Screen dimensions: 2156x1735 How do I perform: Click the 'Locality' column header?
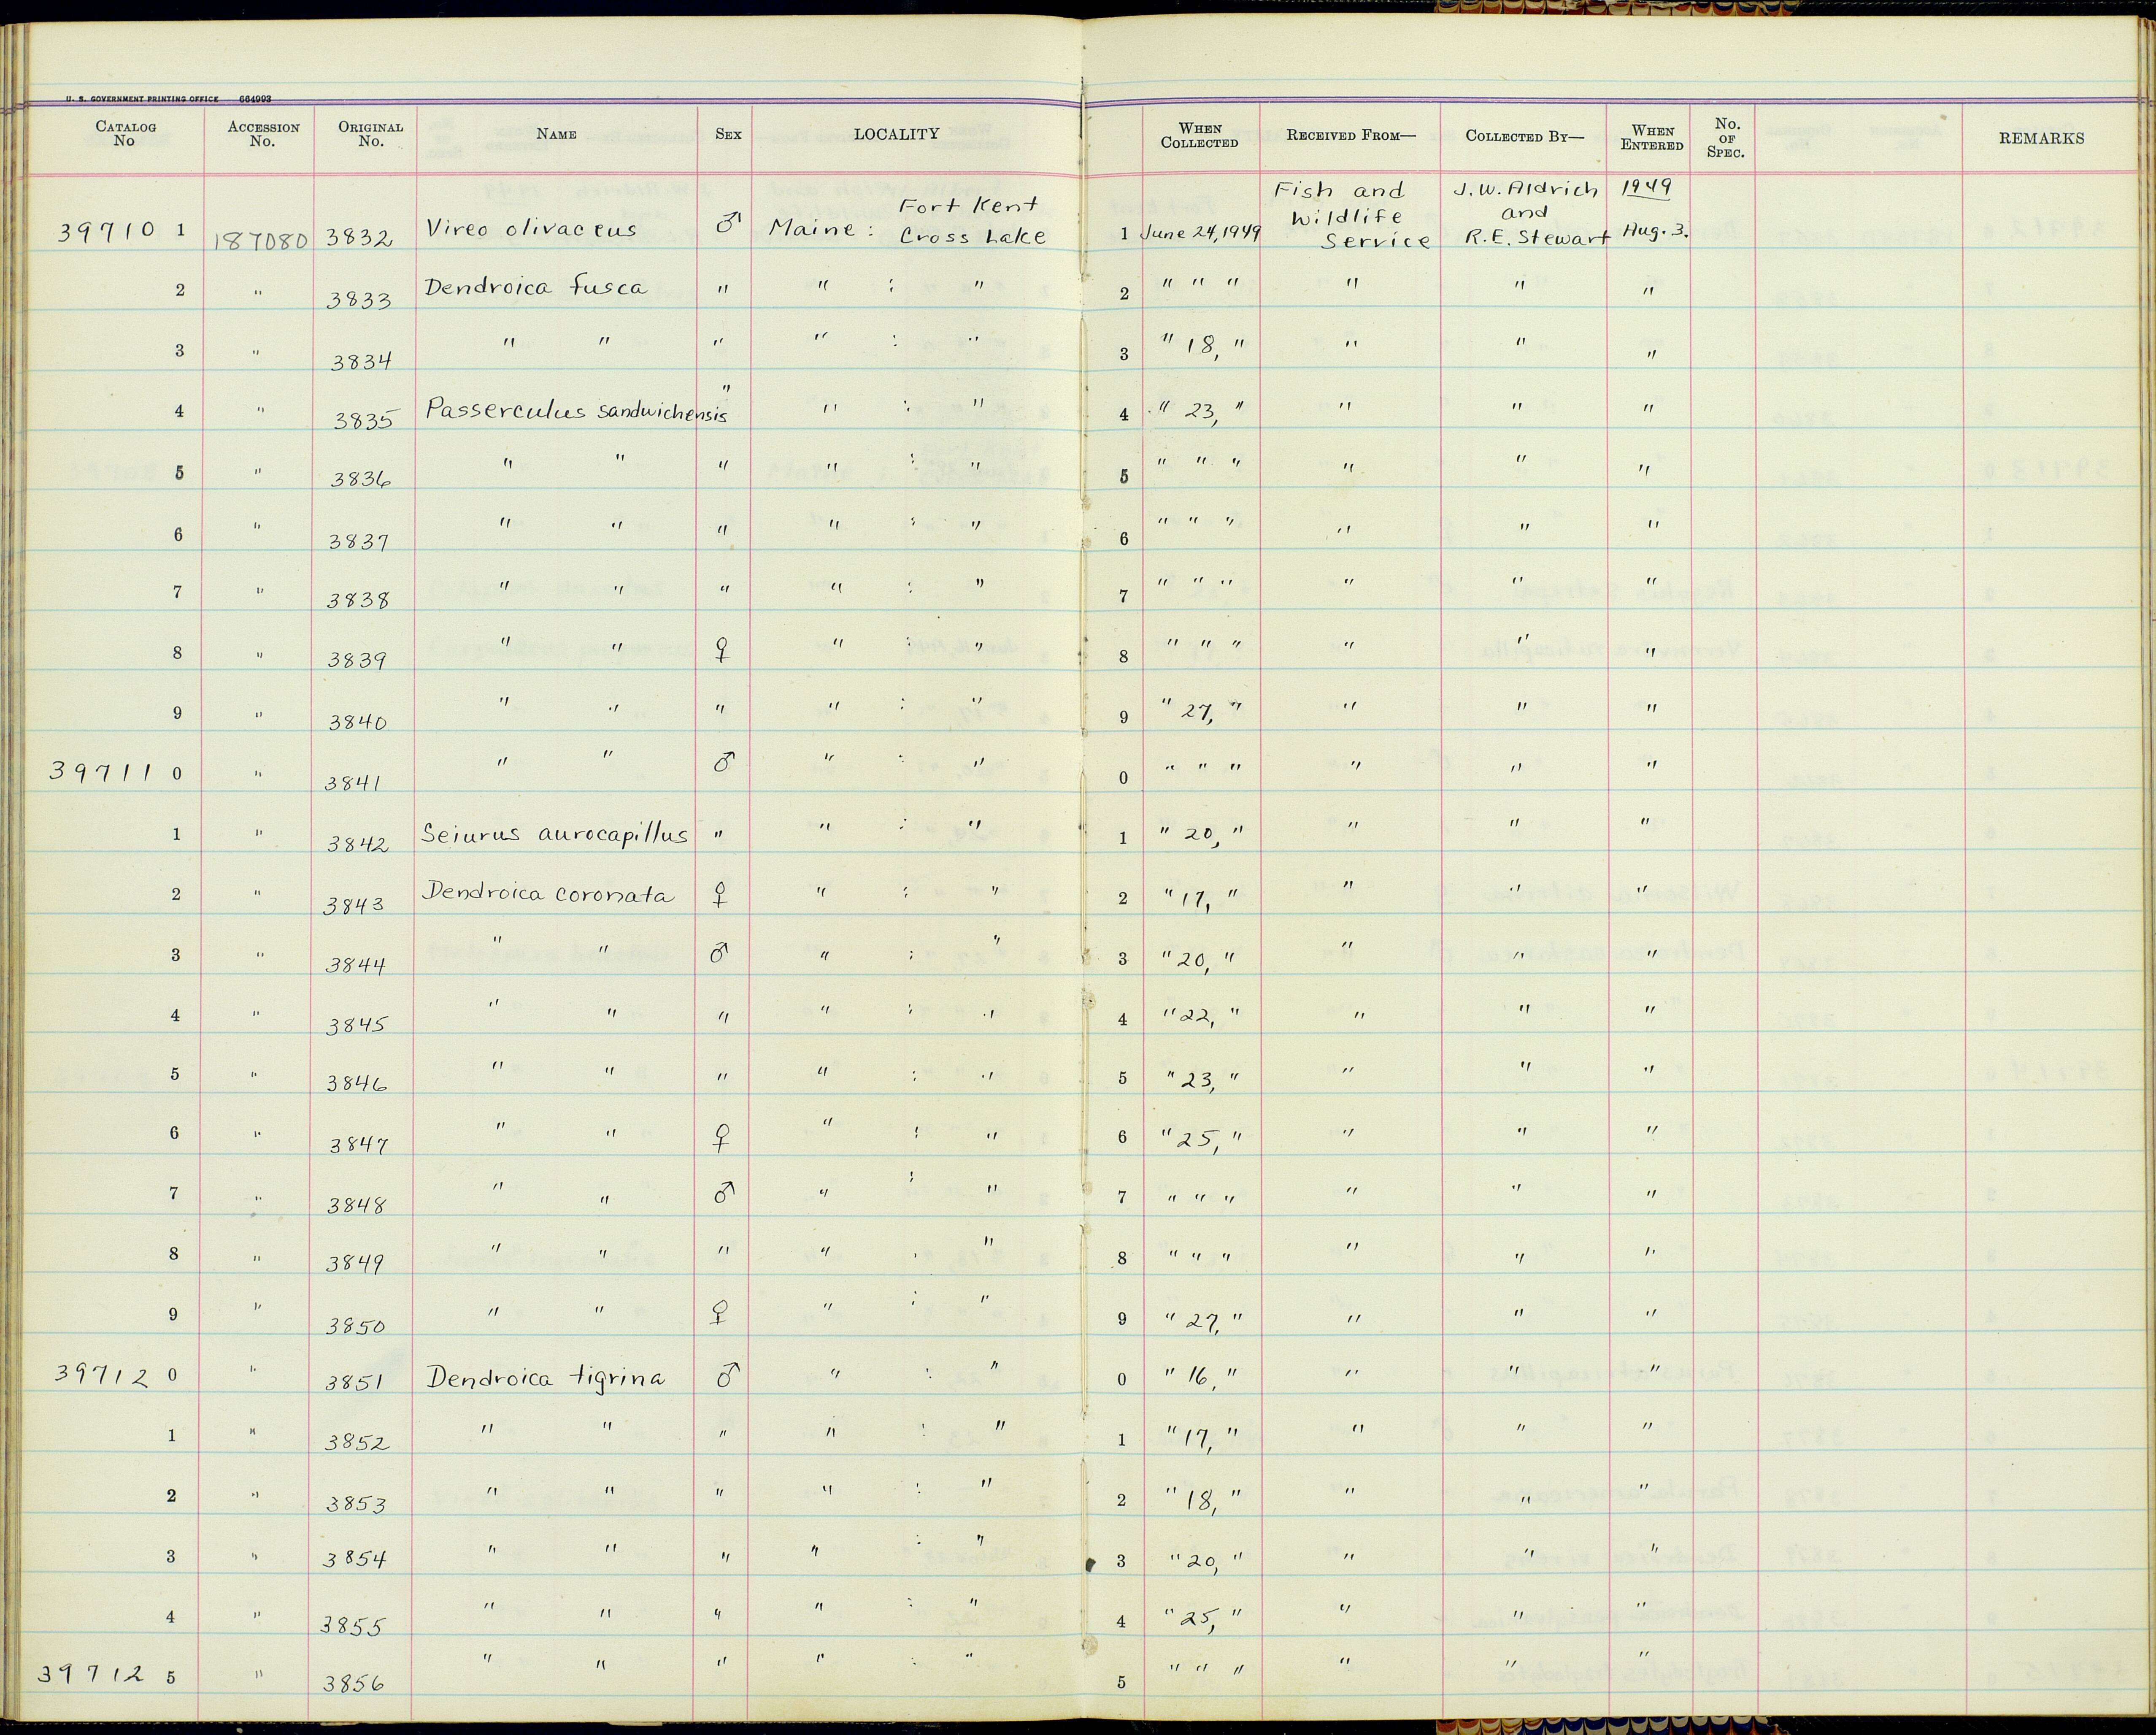896,134
